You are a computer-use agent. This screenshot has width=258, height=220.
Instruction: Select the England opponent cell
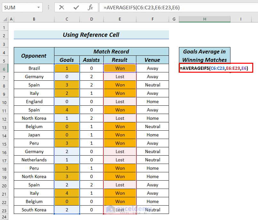point(34,102)
